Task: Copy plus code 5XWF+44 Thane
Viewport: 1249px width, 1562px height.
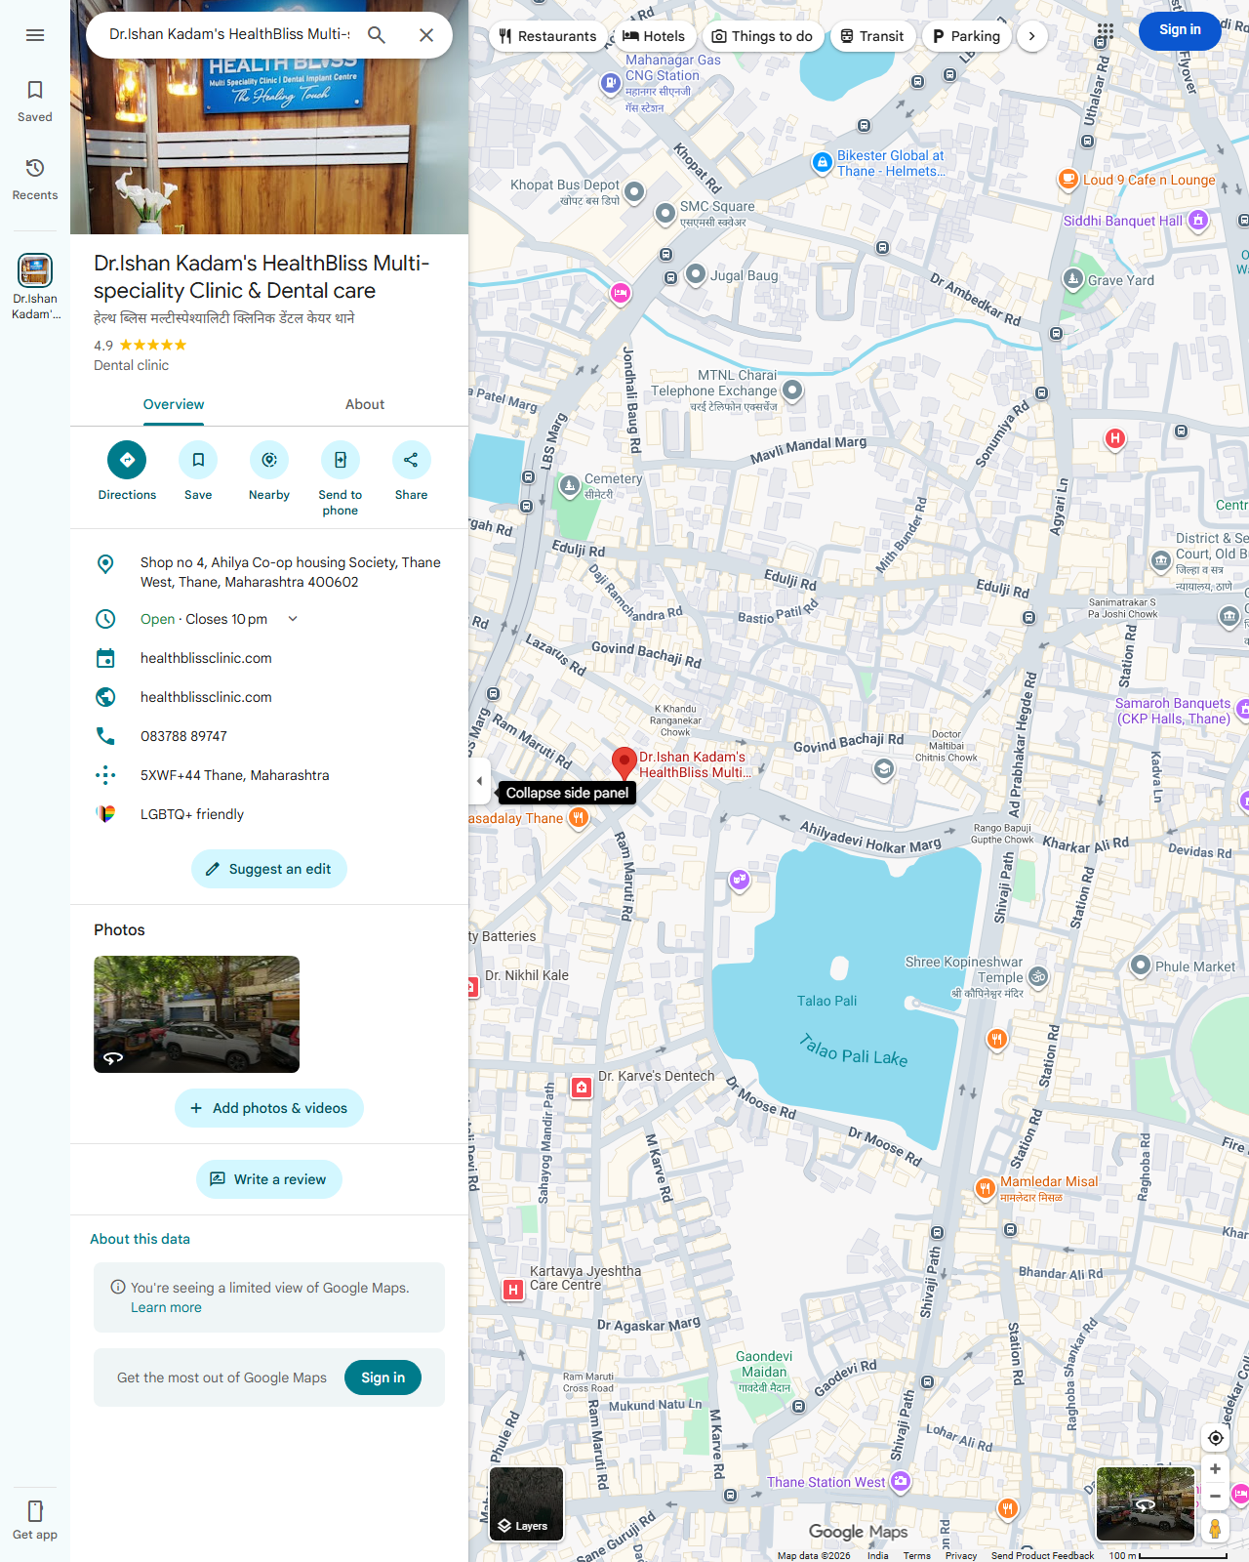Action: [x=269, y=775]
